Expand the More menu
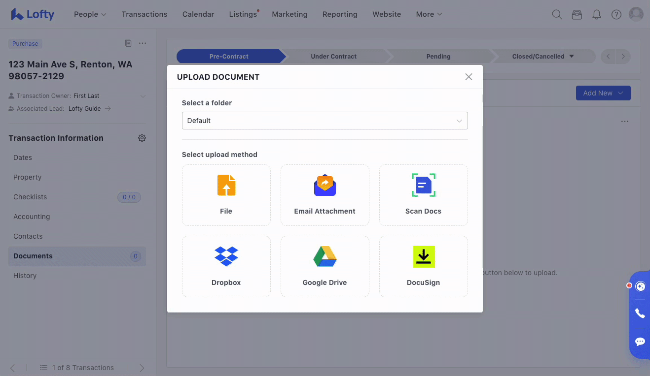The height and width of the screenshot is (376, 650). click(x=429, y=14)
